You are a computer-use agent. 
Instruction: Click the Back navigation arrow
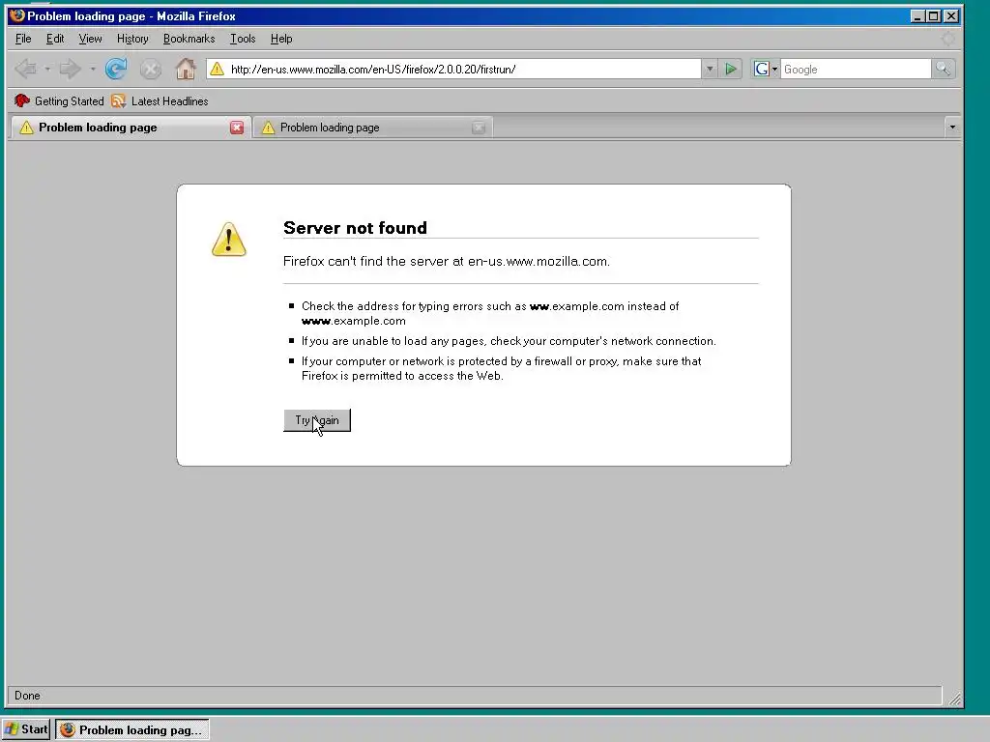pyautogui.click(x=26, y=69)
